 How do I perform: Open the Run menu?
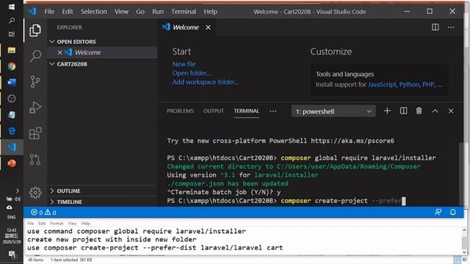click(x=158, y=12)
